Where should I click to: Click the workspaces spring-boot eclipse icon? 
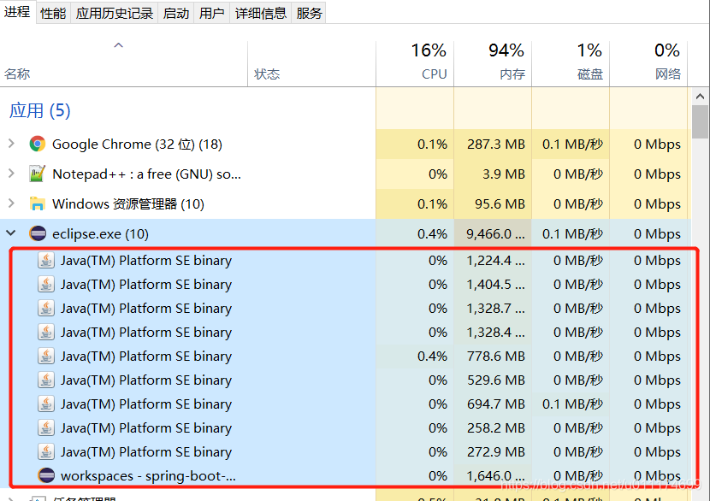point(46,475)
